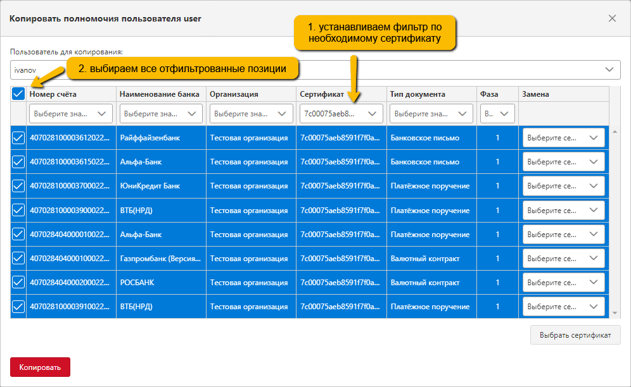631x387 pixels.
Task: Toggle checkbox for account 407028100003910022
Action: [18, 307]
